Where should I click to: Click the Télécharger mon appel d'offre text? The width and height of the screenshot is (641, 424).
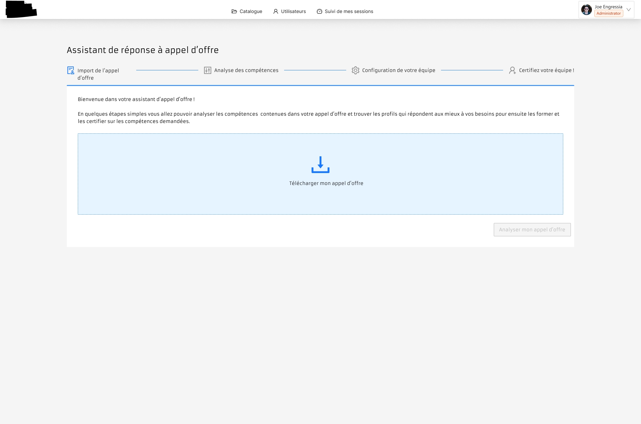[x=326, y=183]
